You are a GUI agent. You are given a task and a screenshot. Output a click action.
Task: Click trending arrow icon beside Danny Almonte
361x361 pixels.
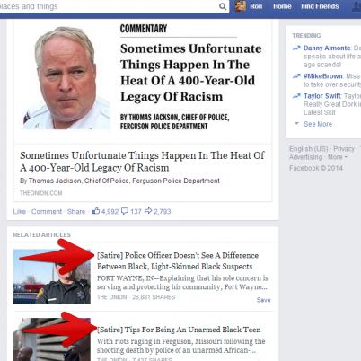pos(296,48)
